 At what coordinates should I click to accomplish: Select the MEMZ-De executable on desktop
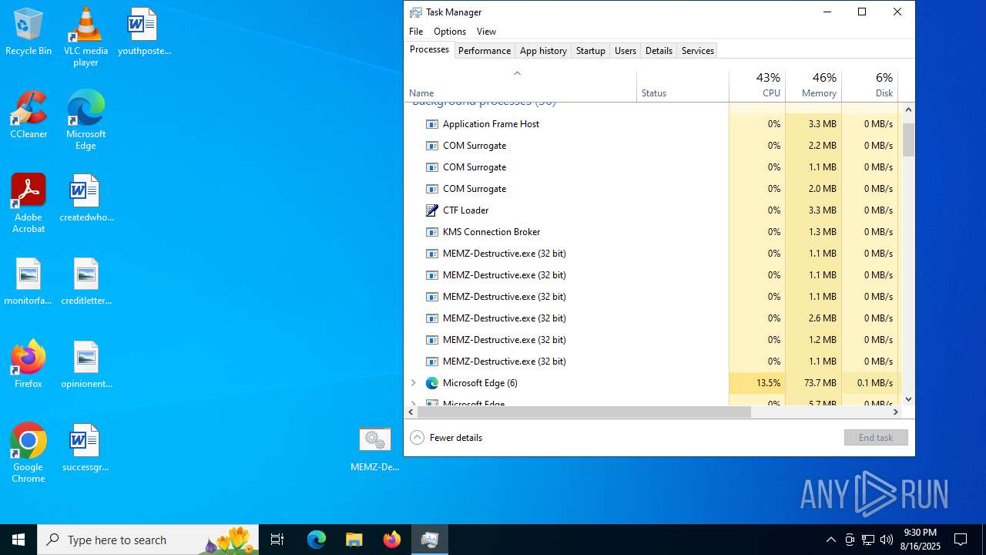coord(375,448)
